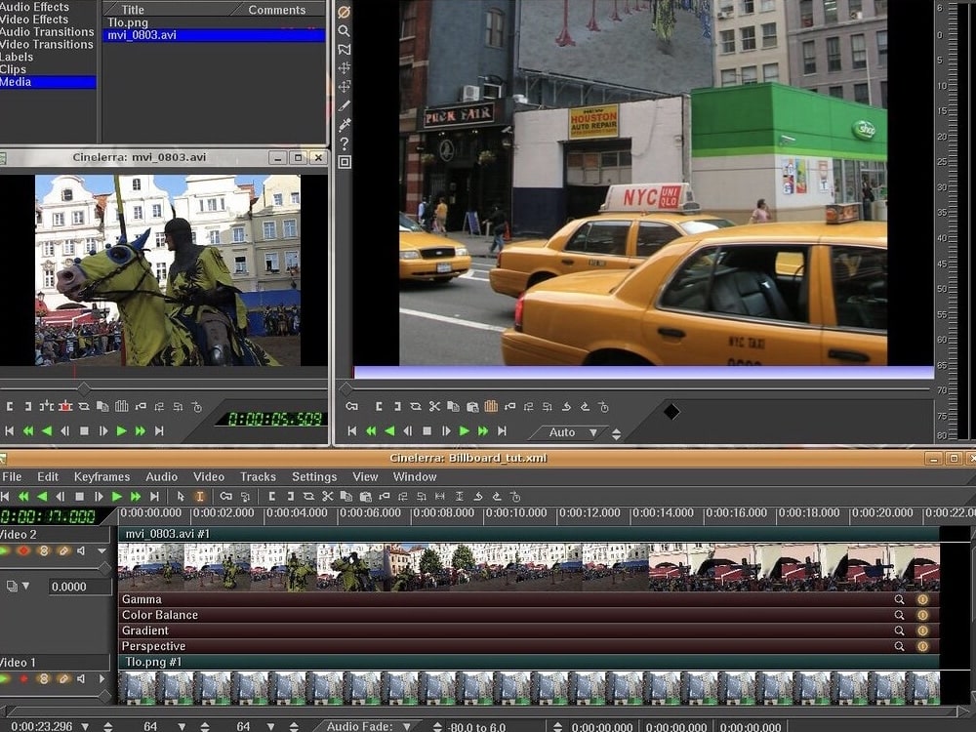This screenshot has height=732, width=976.
Task: Select Tlo.png in the media list
Action: click(214, 22)
